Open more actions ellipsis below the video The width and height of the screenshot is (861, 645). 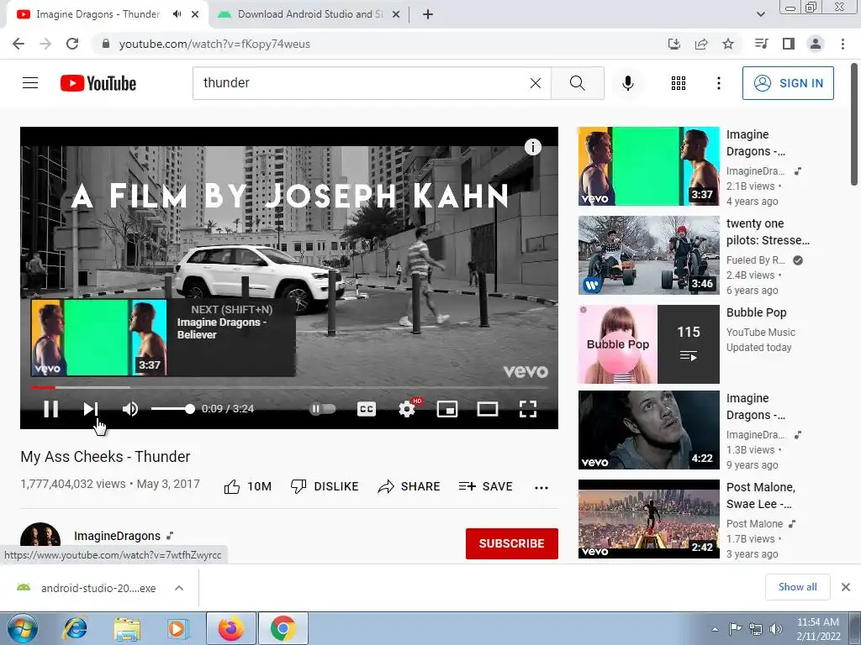click(x=541, y=488)
